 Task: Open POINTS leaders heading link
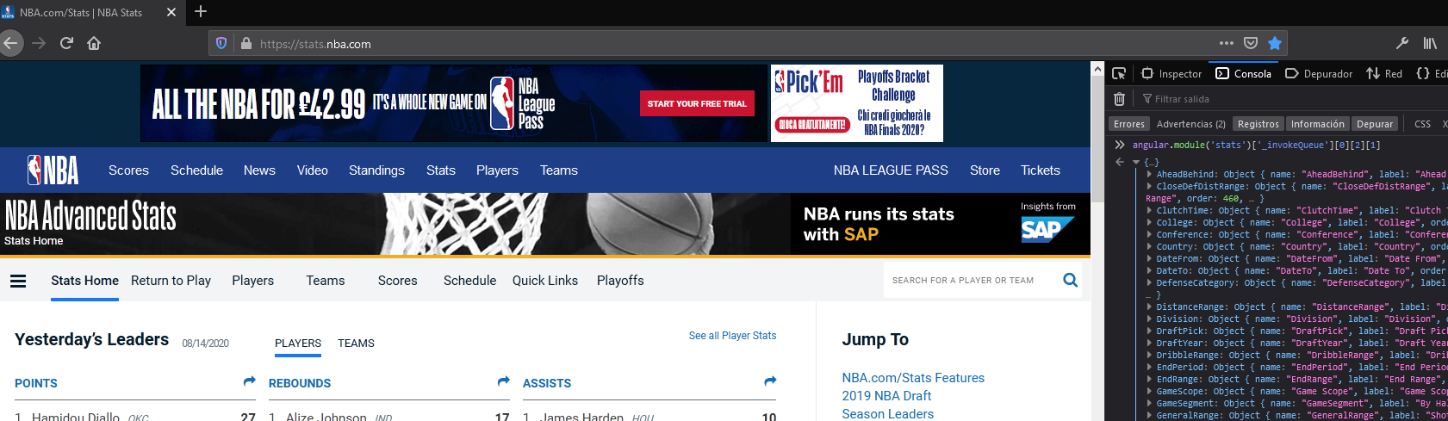pyautogui.click(x=36, y=383)
